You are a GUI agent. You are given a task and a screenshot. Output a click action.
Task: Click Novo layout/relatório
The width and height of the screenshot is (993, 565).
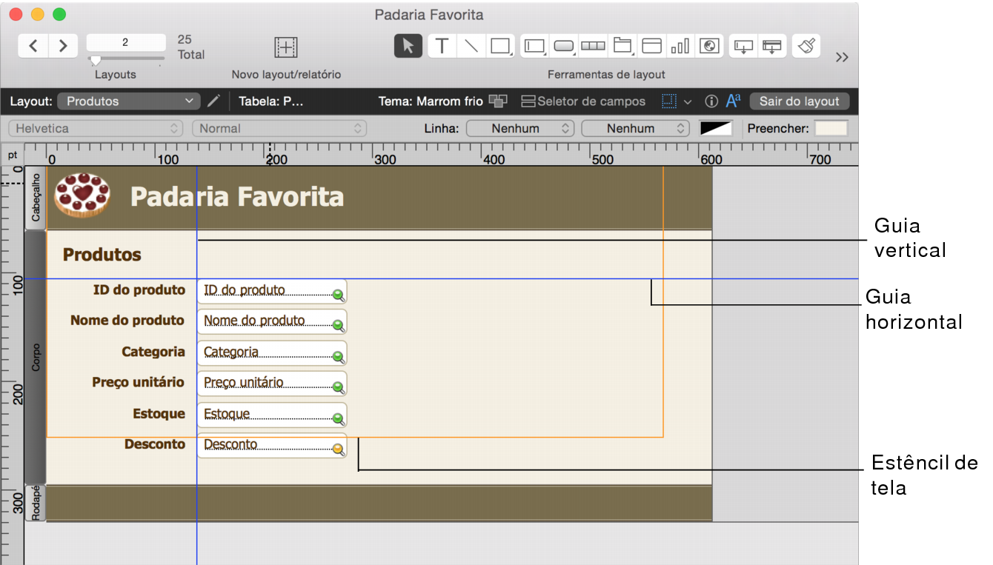point(285,47)
